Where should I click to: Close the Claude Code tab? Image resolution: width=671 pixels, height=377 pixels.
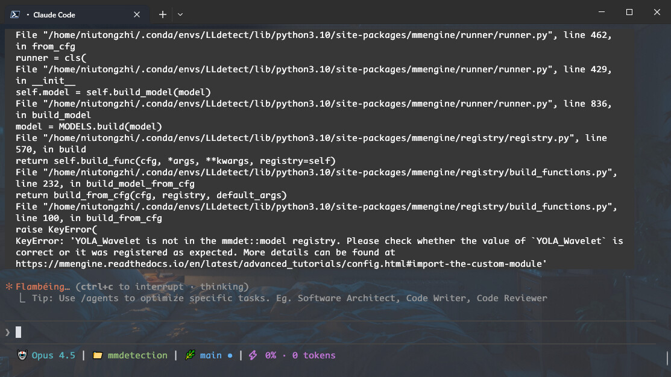[137, 14]
